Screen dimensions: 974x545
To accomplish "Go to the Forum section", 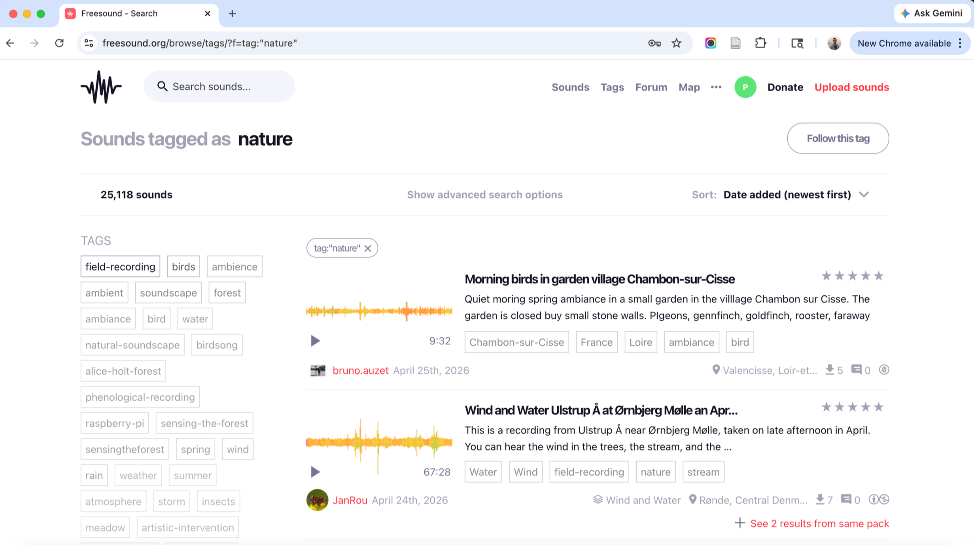I will pyautogui.click(x=651, y=87).
